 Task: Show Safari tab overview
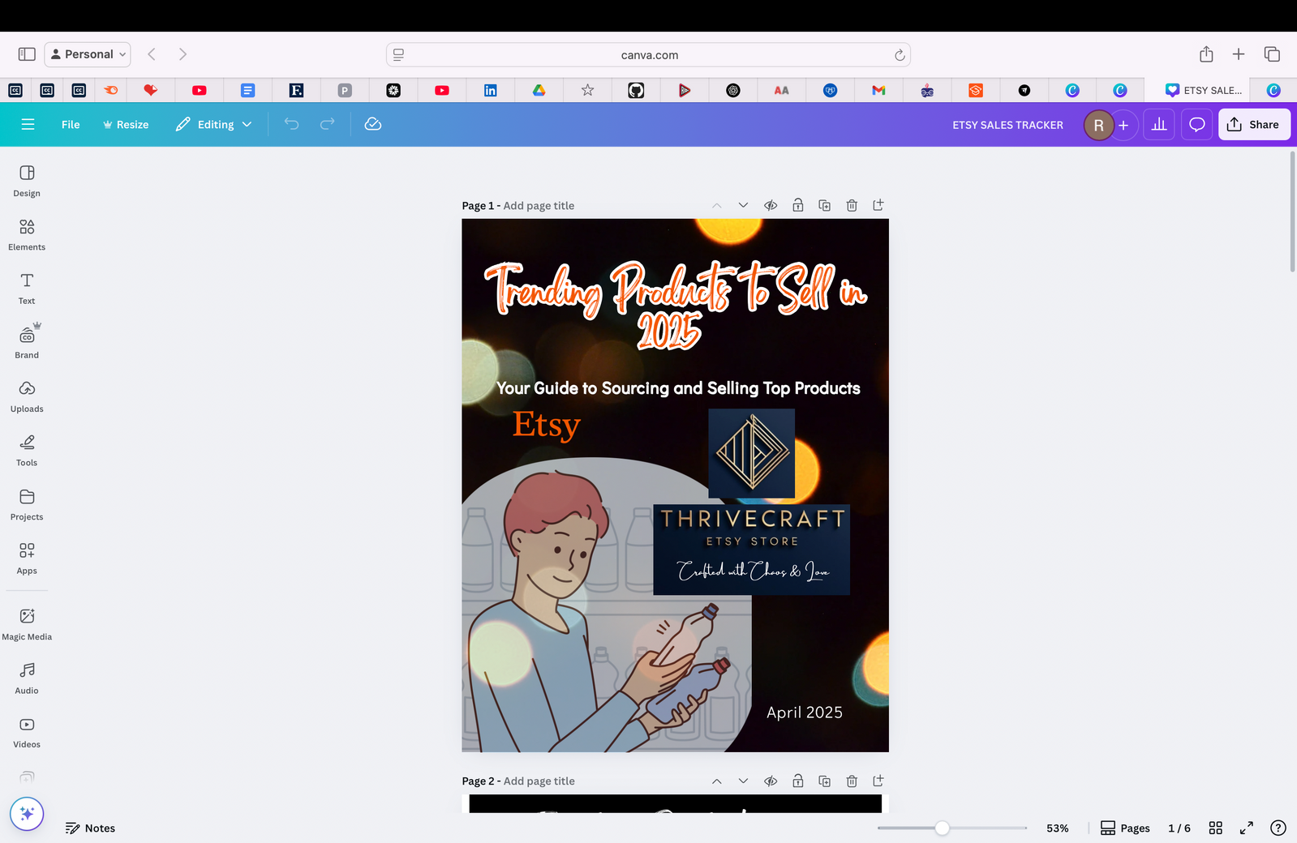click(1272, 54)
